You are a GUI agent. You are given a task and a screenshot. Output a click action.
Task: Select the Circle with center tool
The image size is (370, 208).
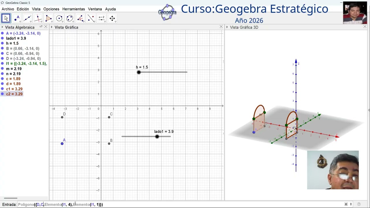coord(59,18)
